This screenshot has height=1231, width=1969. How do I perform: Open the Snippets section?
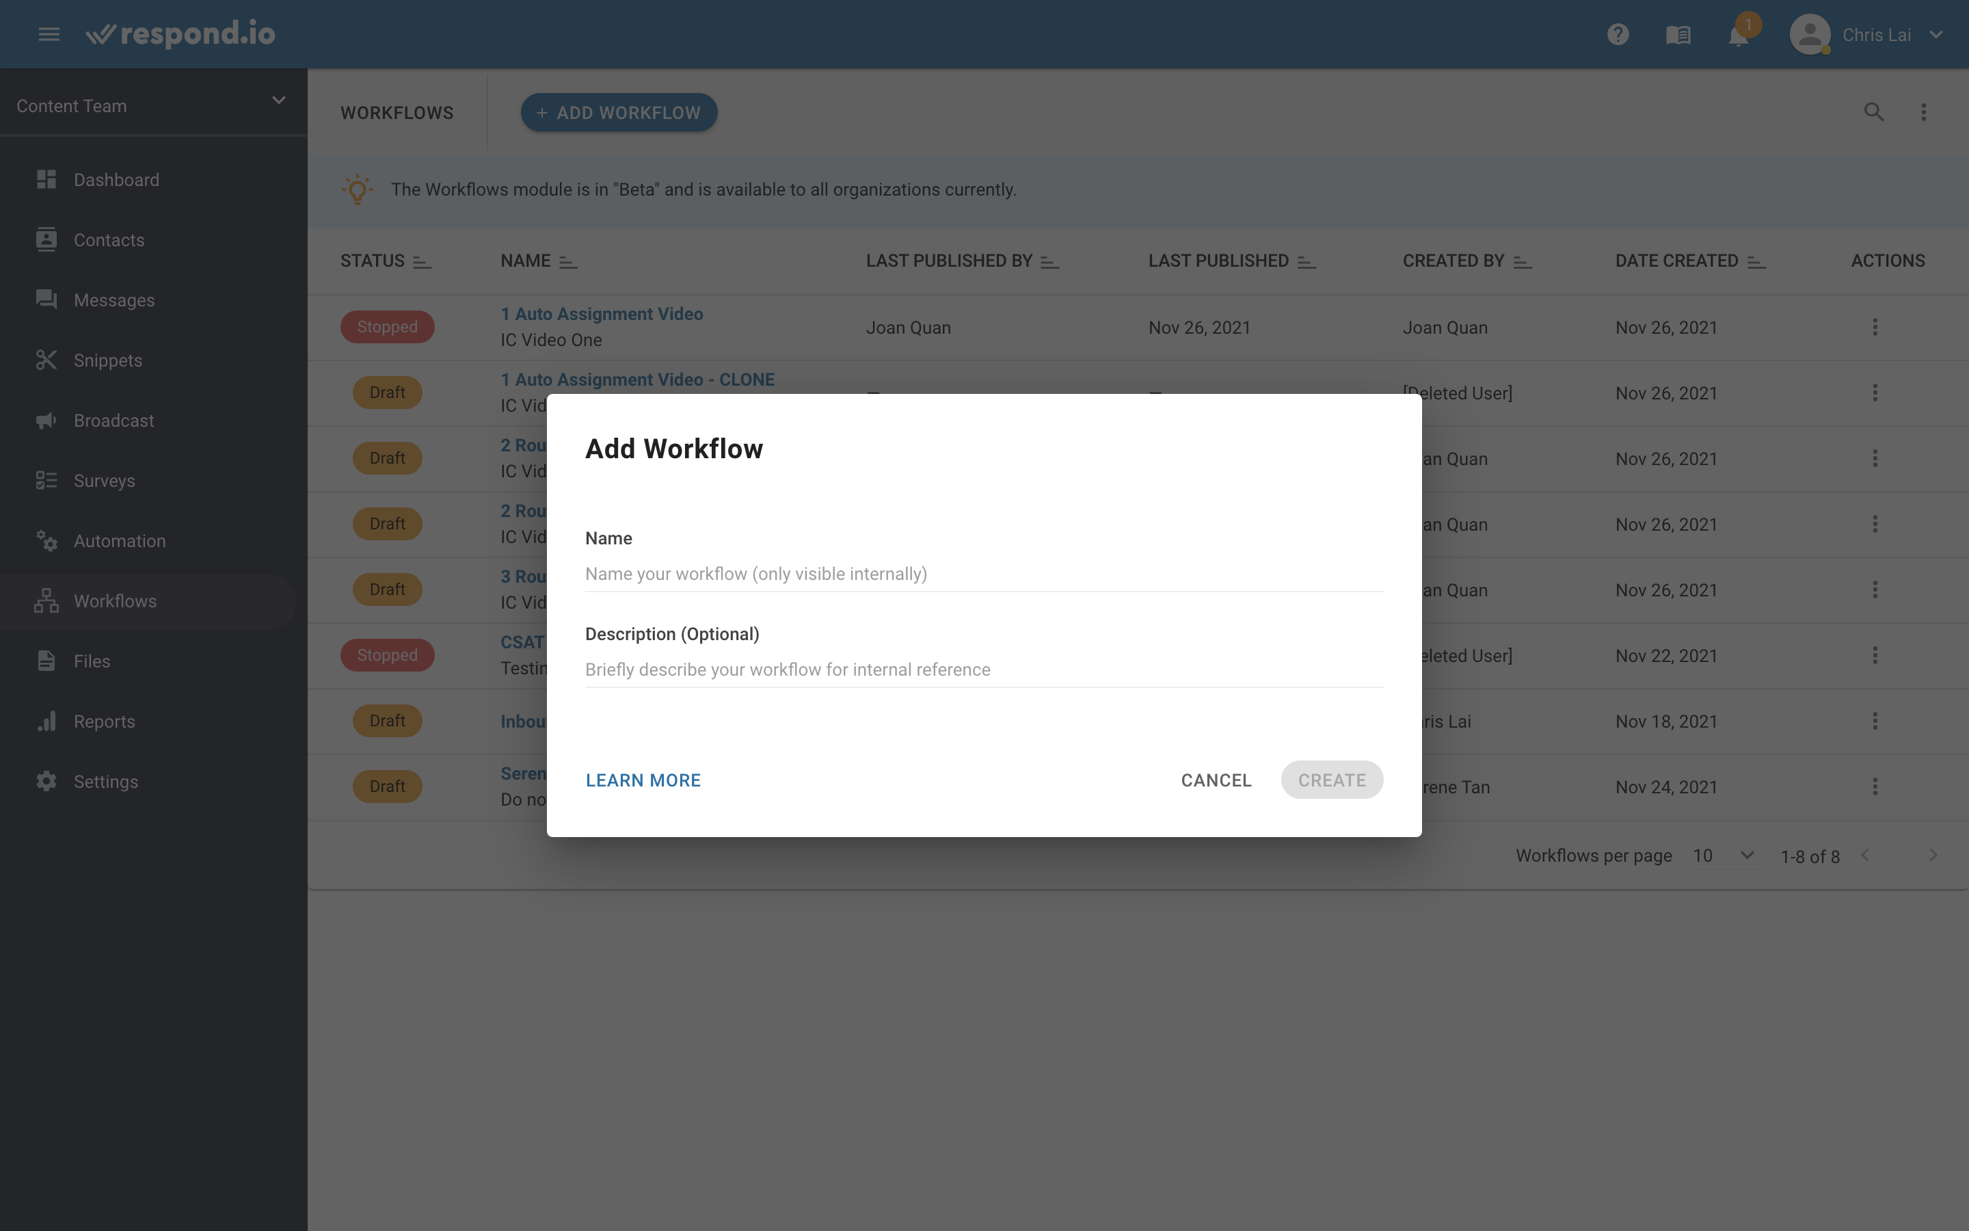point(107,359)
